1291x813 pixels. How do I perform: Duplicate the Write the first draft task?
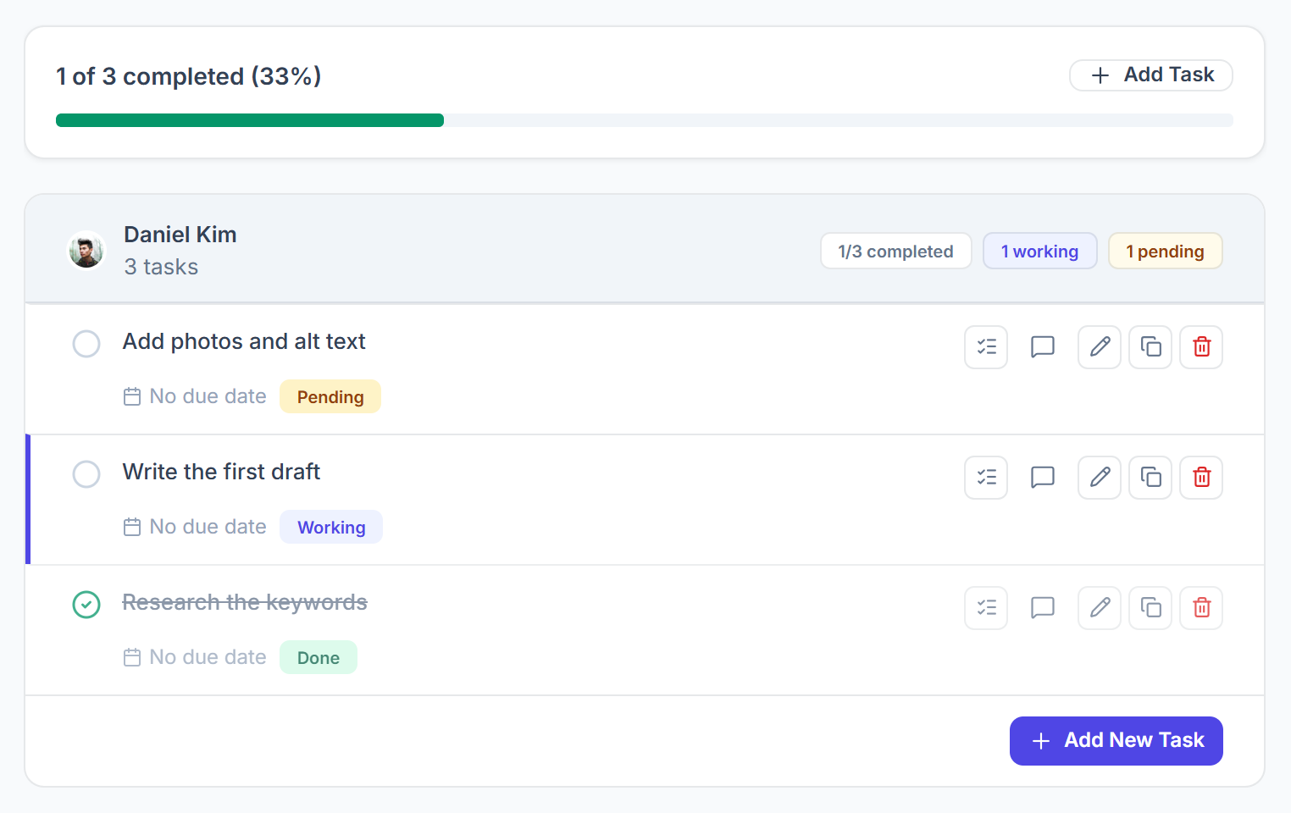tap(1150, 478)
